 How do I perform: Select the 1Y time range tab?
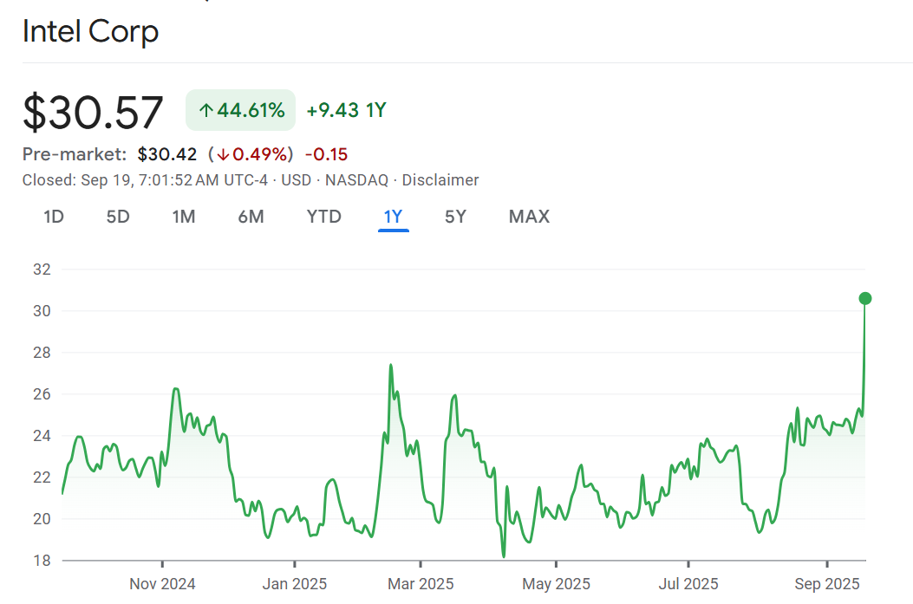(x=393, y=217)
